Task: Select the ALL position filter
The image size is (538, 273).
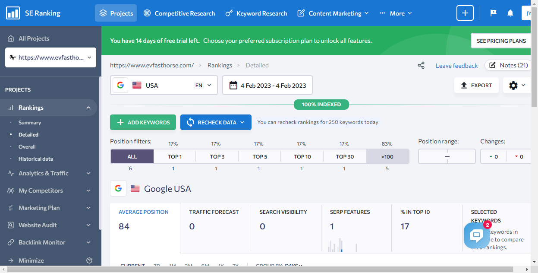Action: point(132,156)
